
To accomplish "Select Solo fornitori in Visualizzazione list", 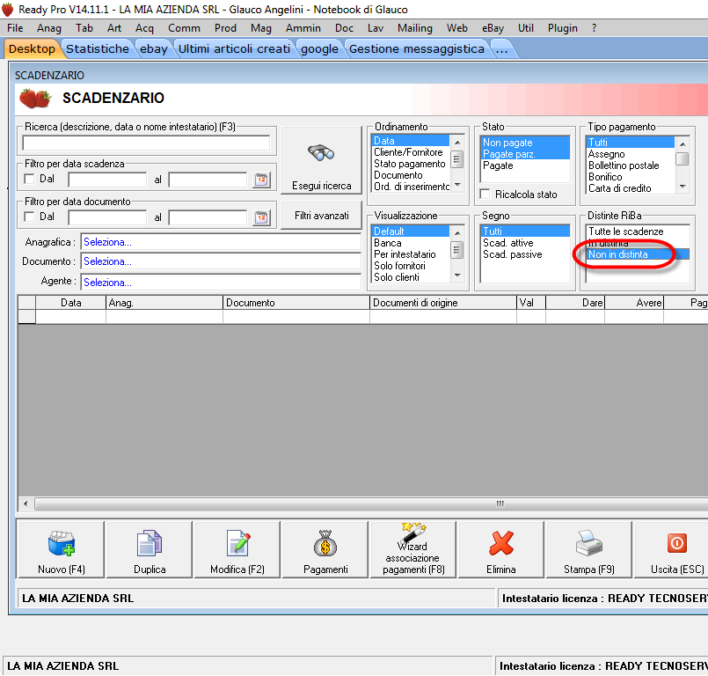I will (x=410, y=266).
